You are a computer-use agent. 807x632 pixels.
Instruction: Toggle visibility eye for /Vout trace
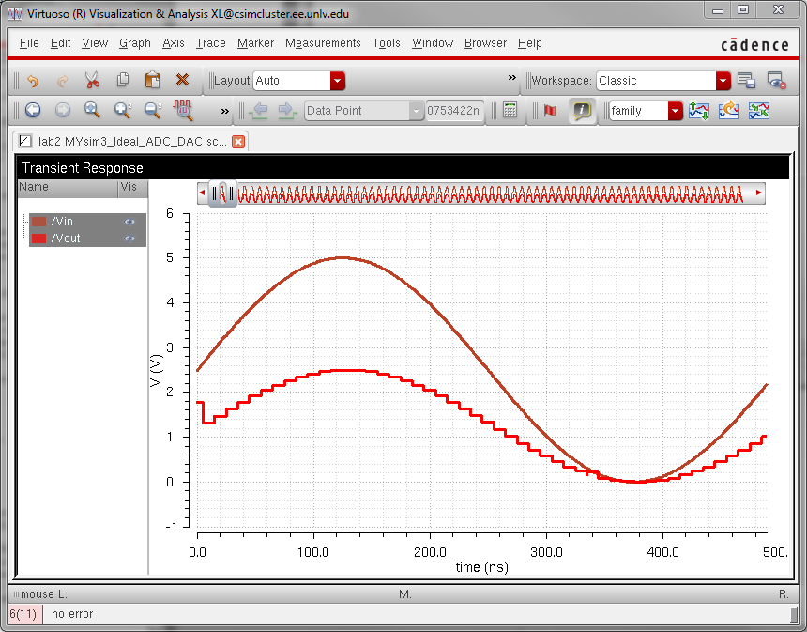[130, 239]
